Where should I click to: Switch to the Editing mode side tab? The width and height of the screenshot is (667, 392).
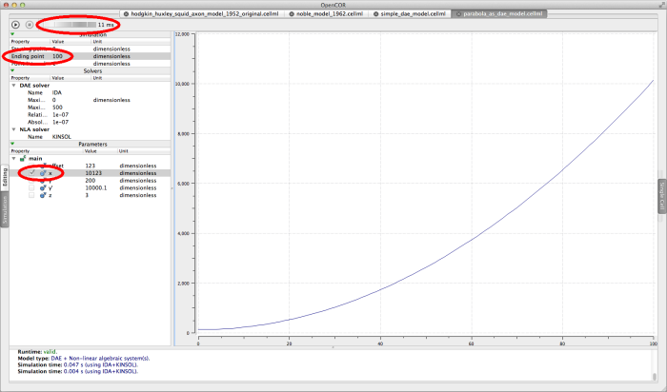click(x=5, y=175)
